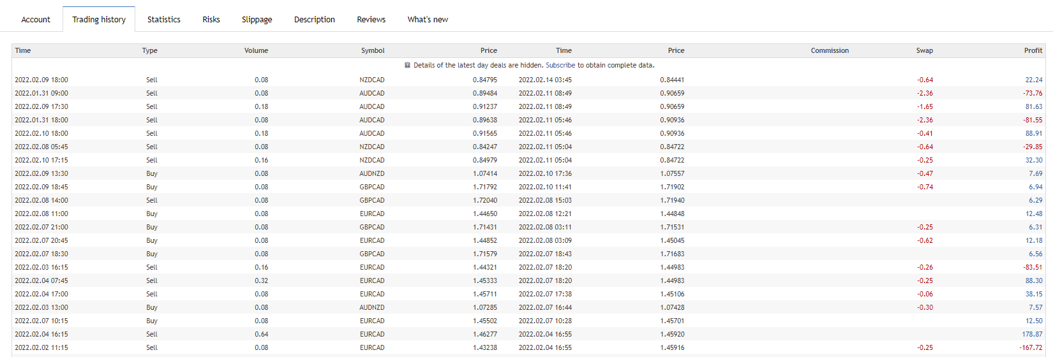
Task: Sort by the Swap column header
Action: click(924, 50)
